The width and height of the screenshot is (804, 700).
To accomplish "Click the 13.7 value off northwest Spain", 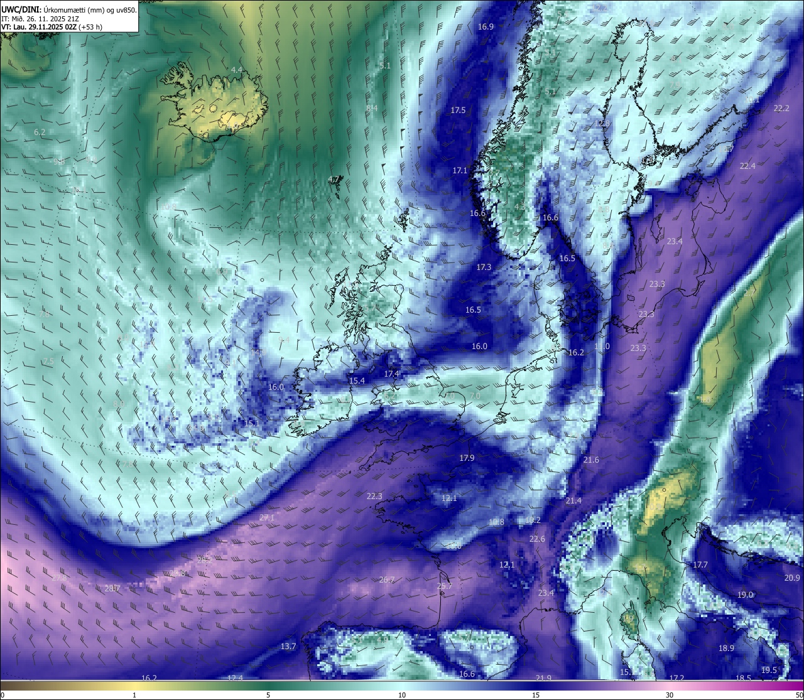I will [288, 646].
